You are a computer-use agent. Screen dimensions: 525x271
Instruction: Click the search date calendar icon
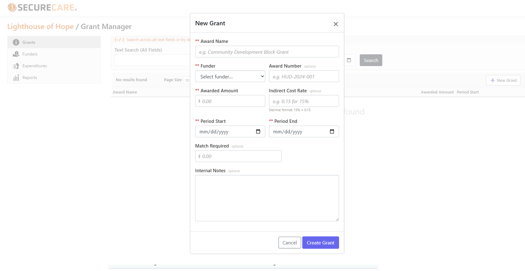tap(349, 60)
